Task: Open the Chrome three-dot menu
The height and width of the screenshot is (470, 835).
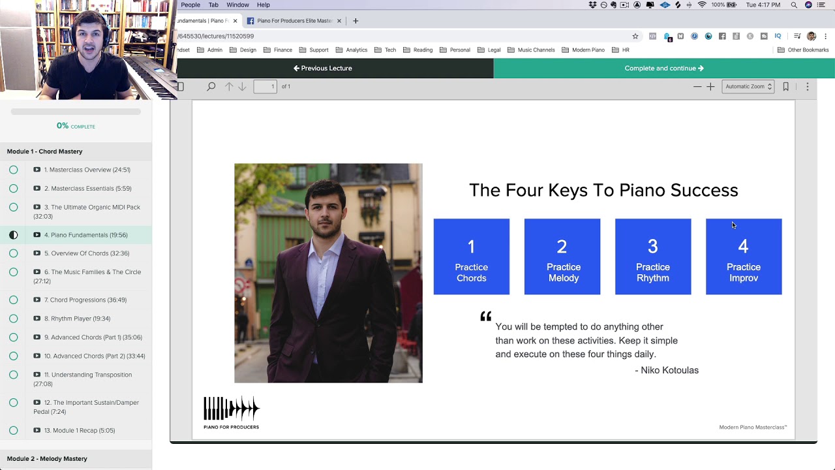Action: click(825, 36)
